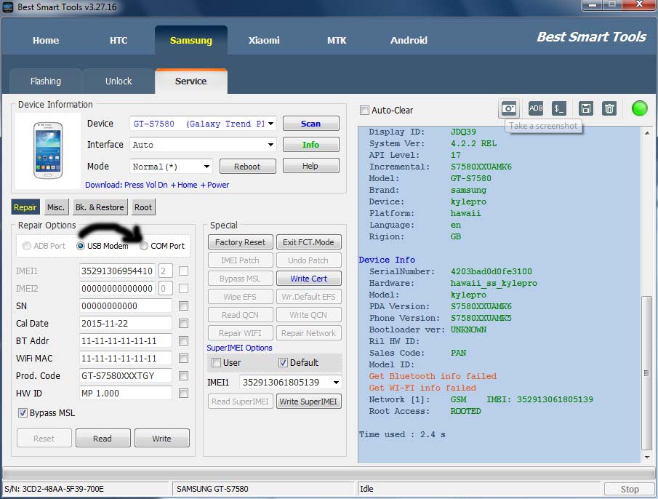Click the log scrollbar up arrow
Viewport: 658px width, 499px height.
point(646,133)
